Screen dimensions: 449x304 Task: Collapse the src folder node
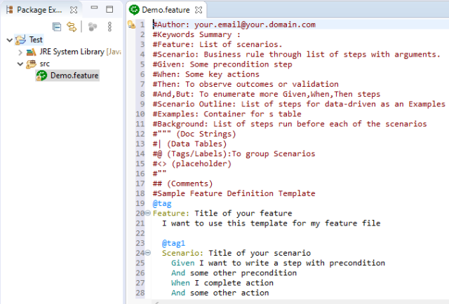point(20,64)
